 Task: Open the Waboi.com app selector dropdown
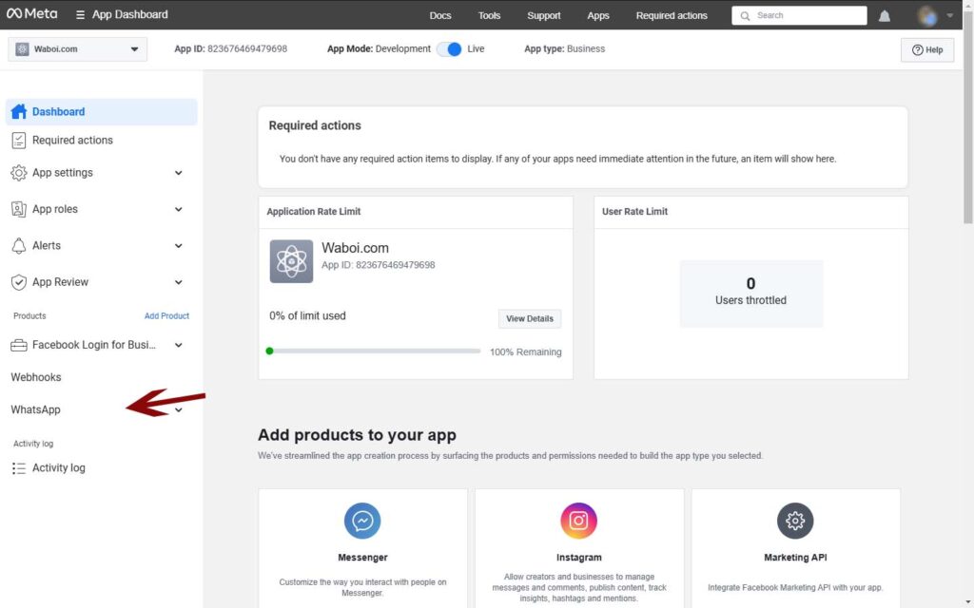coord(78,49)
